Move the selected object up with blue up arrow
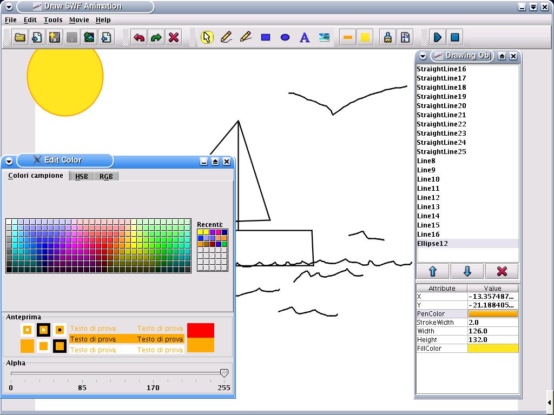This screenshot has width=554, height=415. [x=433, y=271]
